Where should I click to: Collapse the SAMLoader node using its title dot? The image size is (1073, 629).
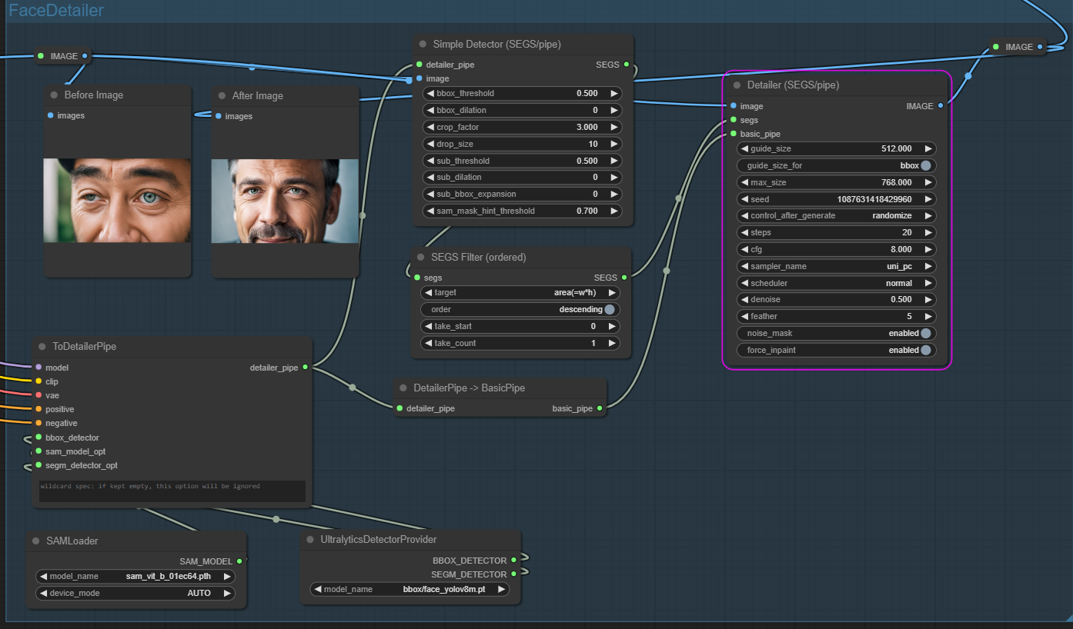pyautogui.click(x=35, y=541)
